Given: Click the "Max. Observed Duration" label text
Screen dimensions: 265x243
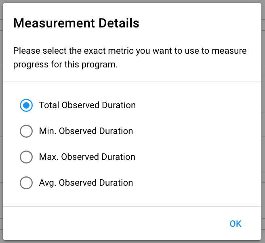Looking at the screenshot, I should [87, 157].
